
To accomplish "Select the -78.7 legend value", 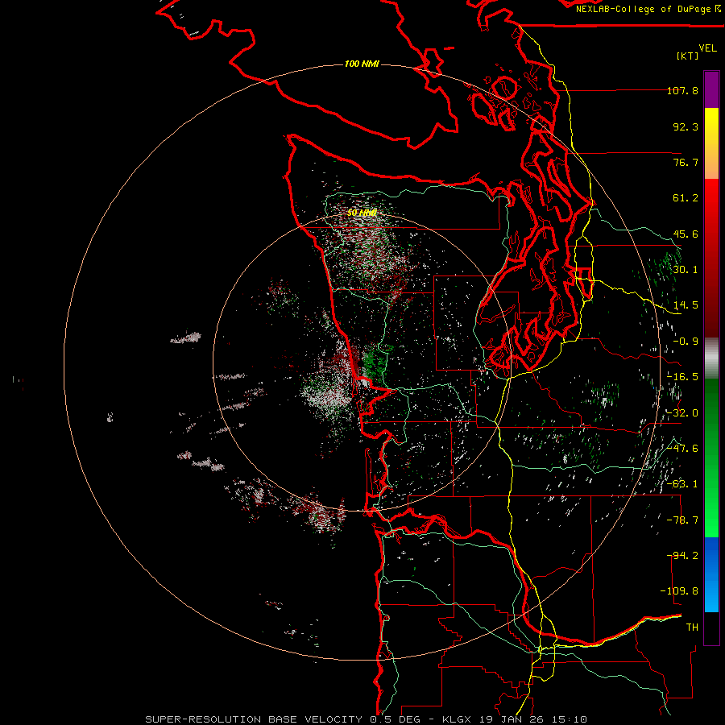I will click(682, 520).
